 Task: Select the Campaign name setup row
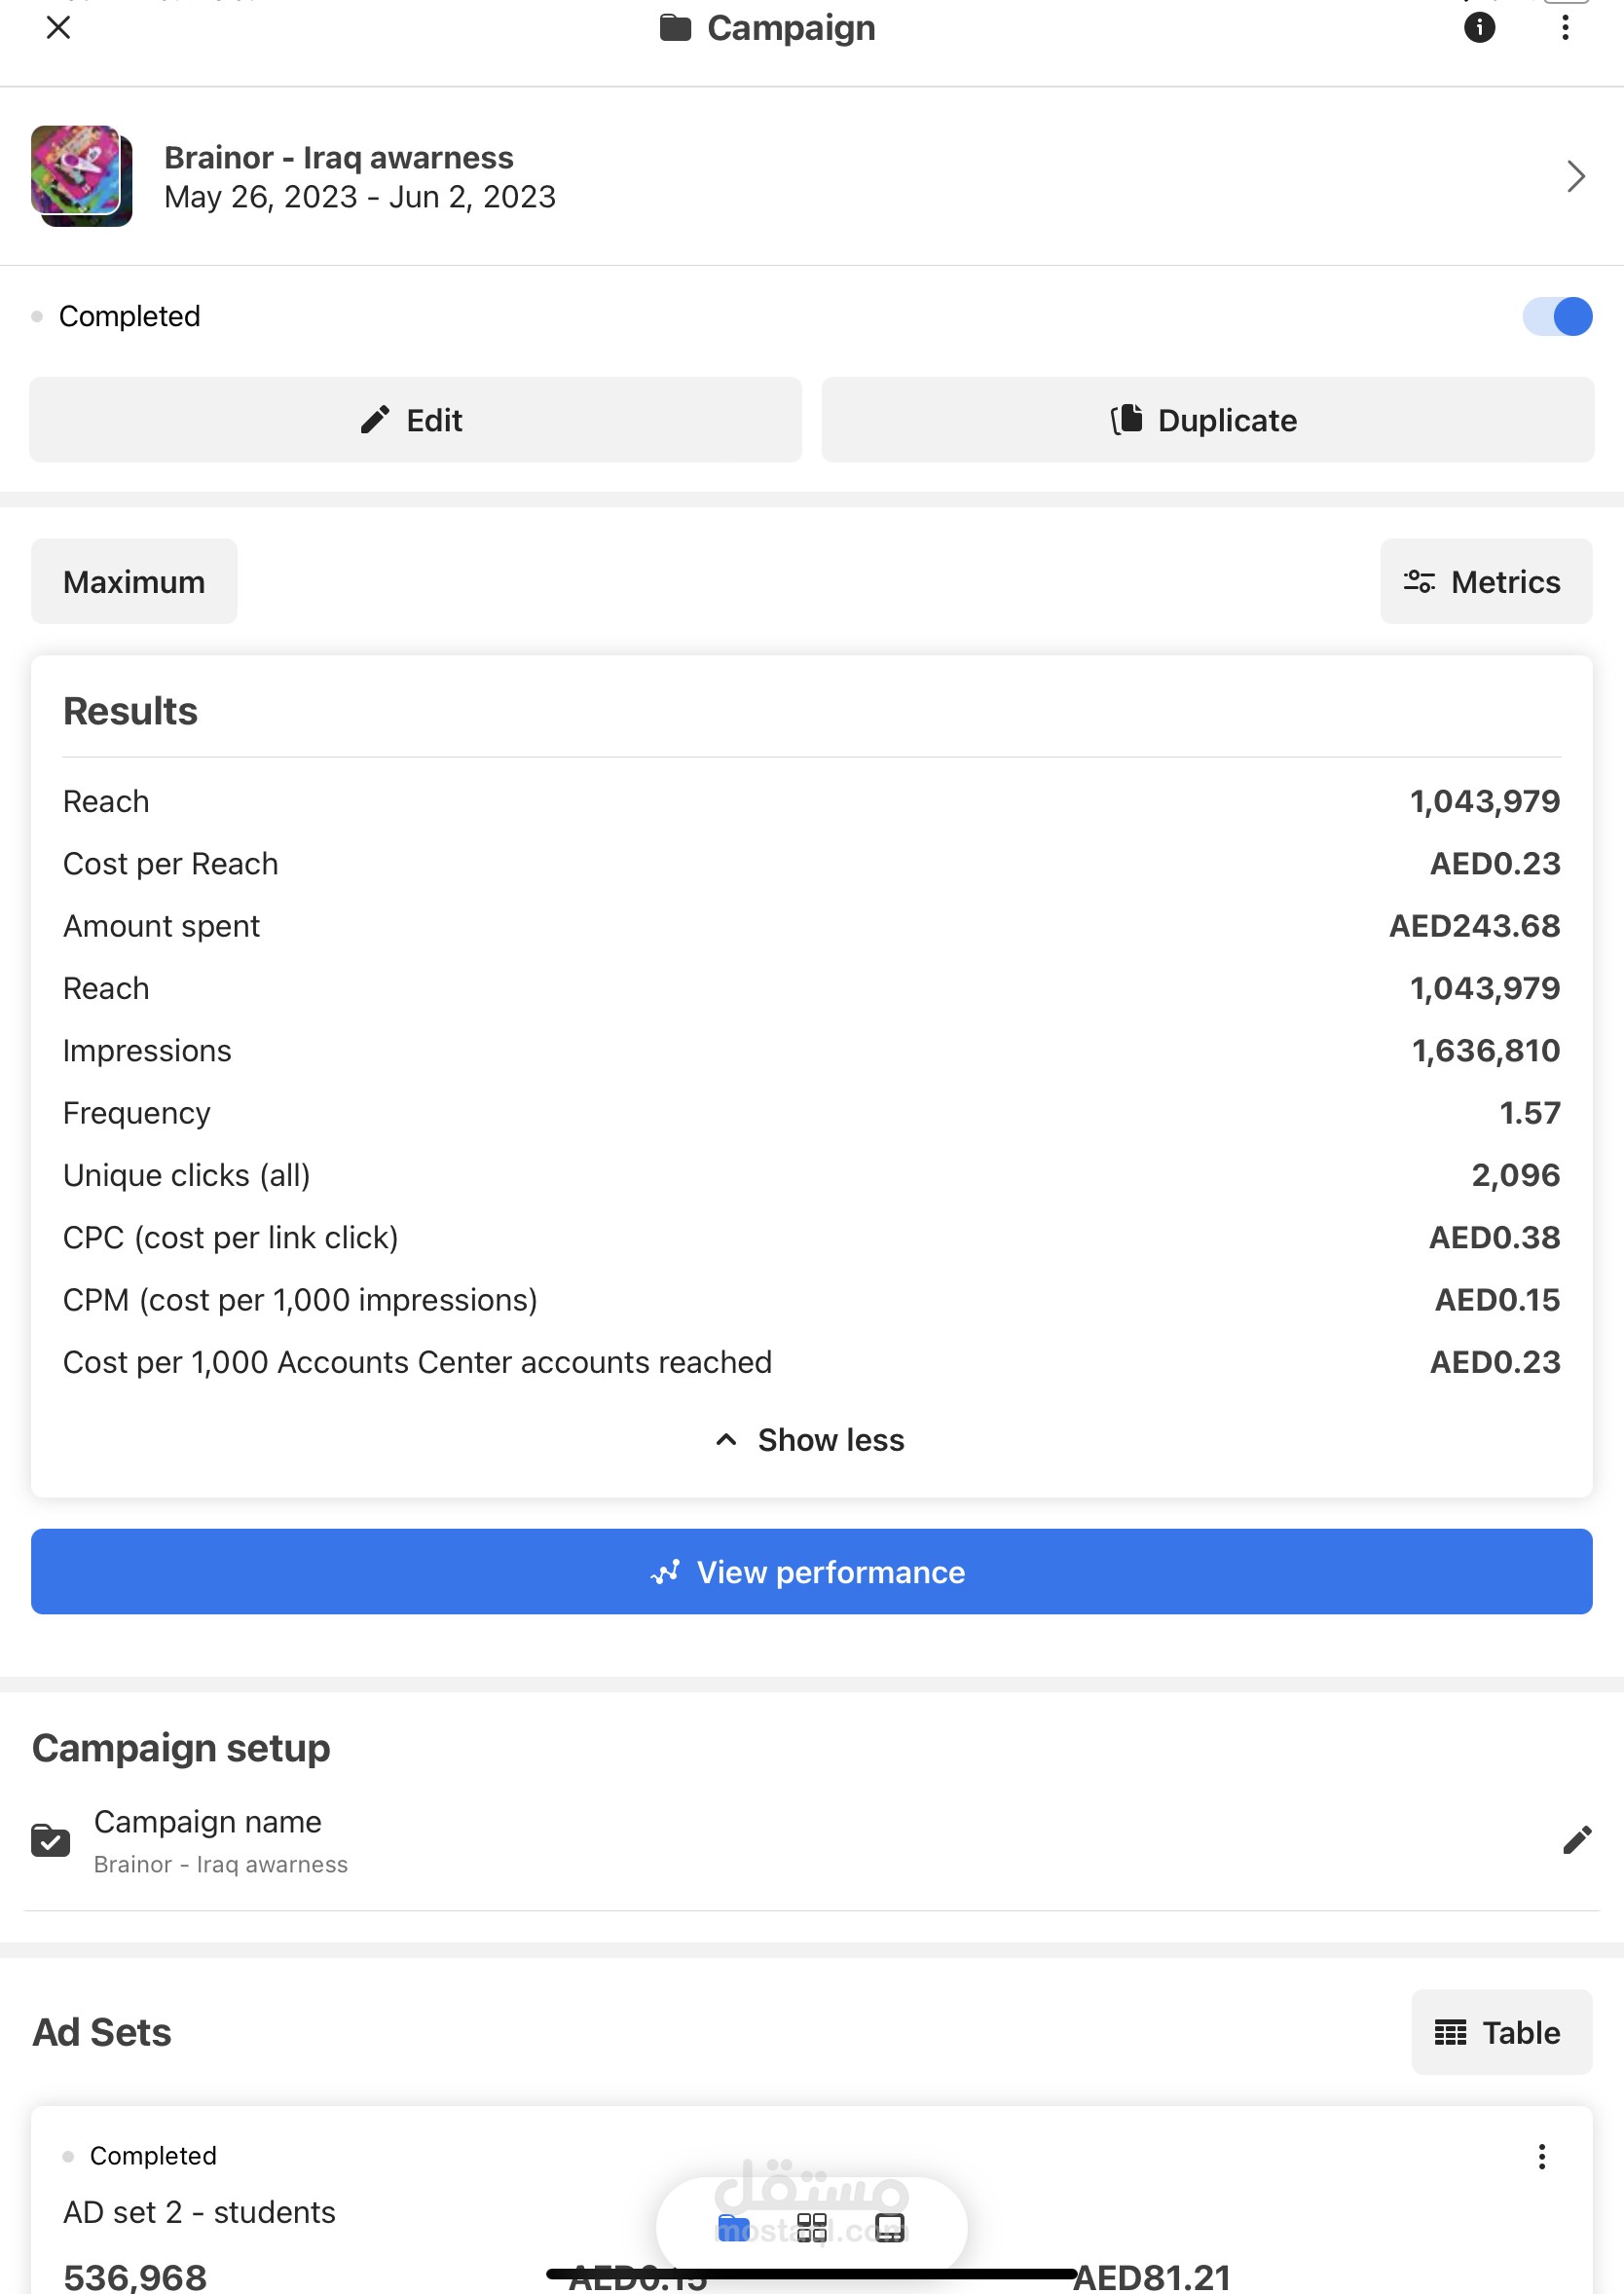coord(811,1841)
